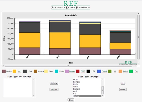Click the Annual GWh chart title
Viewport: 142px width, 102px height.
[71, 15]
